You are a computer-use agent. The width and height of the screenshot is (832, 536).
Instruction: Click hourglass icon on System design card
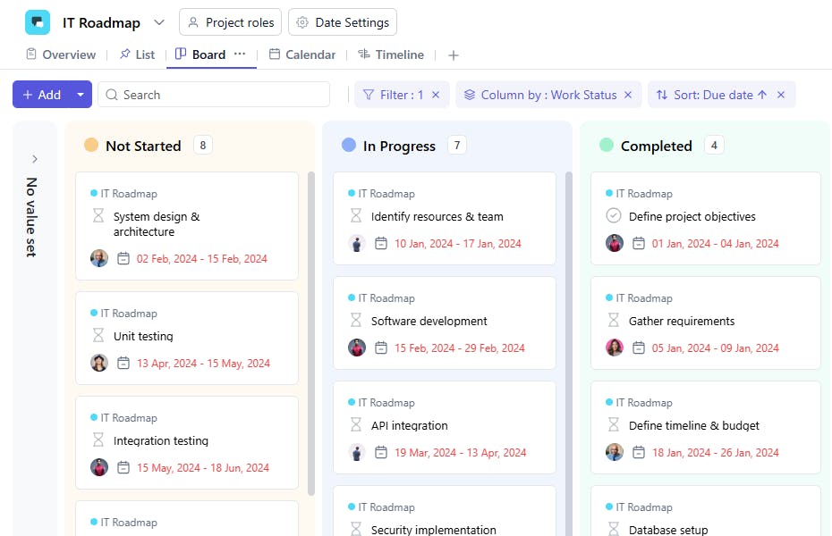(x=98, y=215)
